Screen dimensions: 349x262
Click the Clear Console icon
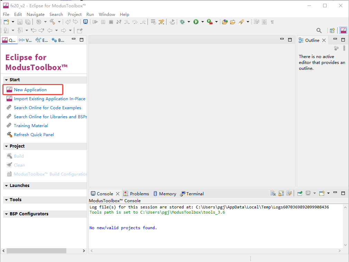click(x=273, y=193)
